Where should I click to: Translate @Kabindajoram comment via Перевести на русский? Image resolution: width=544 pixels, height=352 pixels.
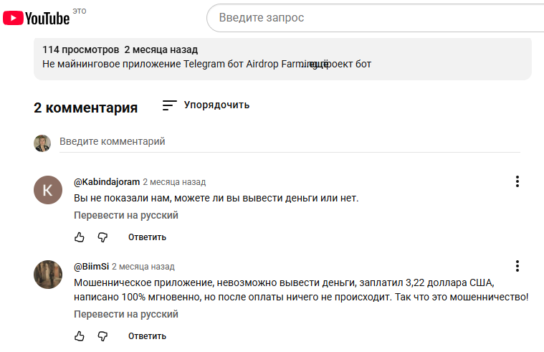(126, 215)
